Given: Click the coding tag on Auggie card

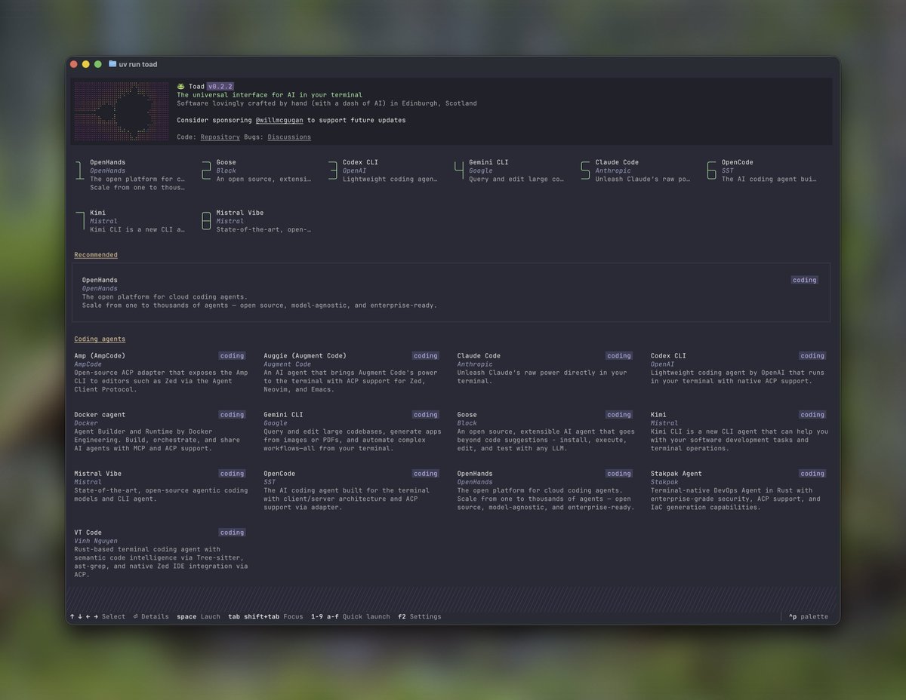Looking at the screenshot, I should pos(425,356).
